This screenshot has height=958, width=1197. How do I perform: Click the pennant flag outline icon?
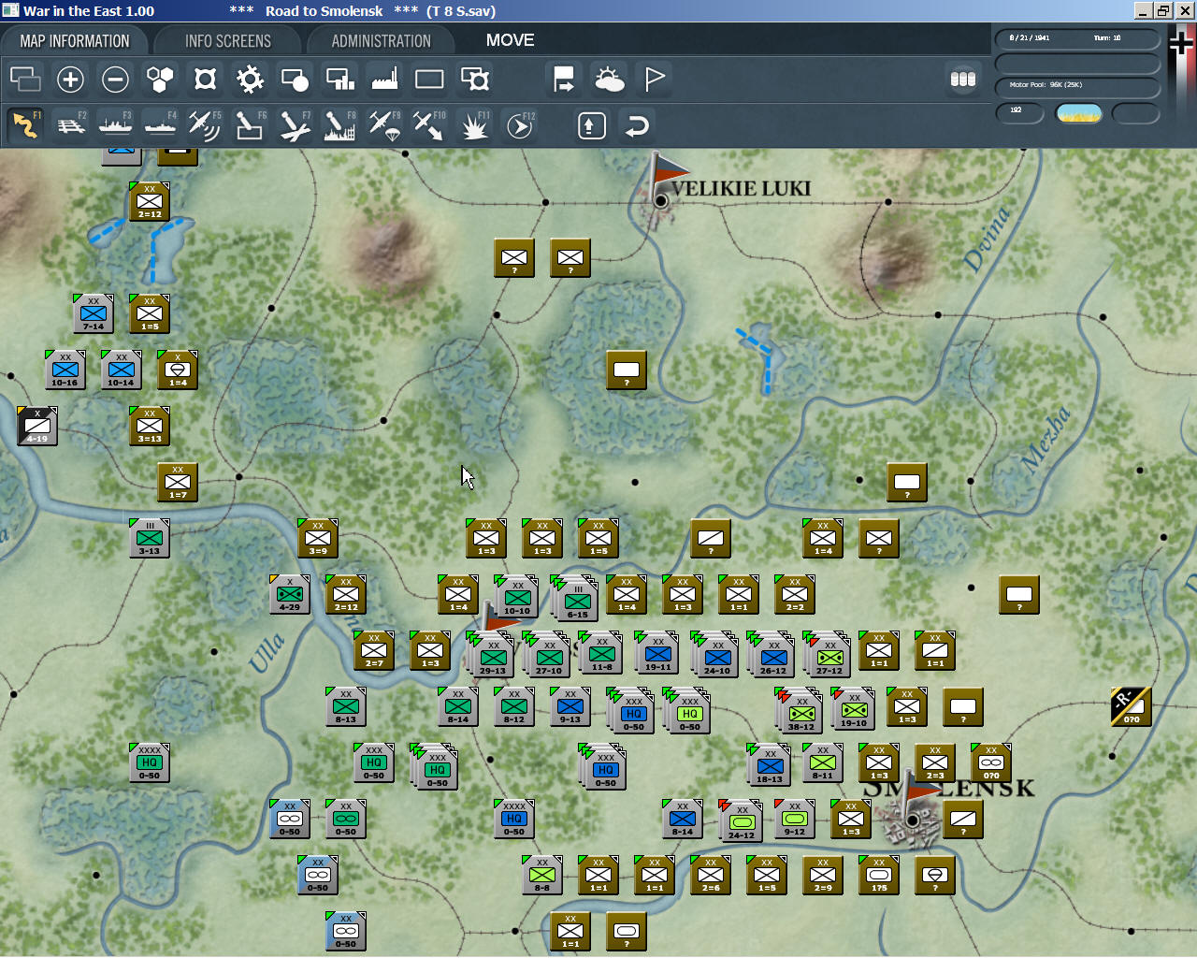(x=655, y=80)
